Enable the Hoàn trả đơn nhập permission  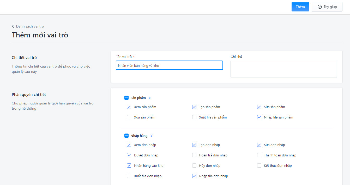(x=194, y=155)
